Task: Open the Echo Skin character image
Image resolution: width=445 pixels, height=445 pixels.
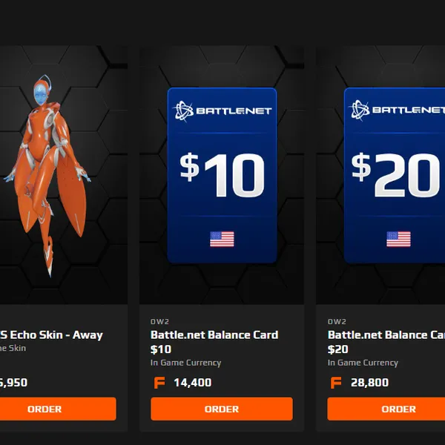Action: click(x=47, y=176)
